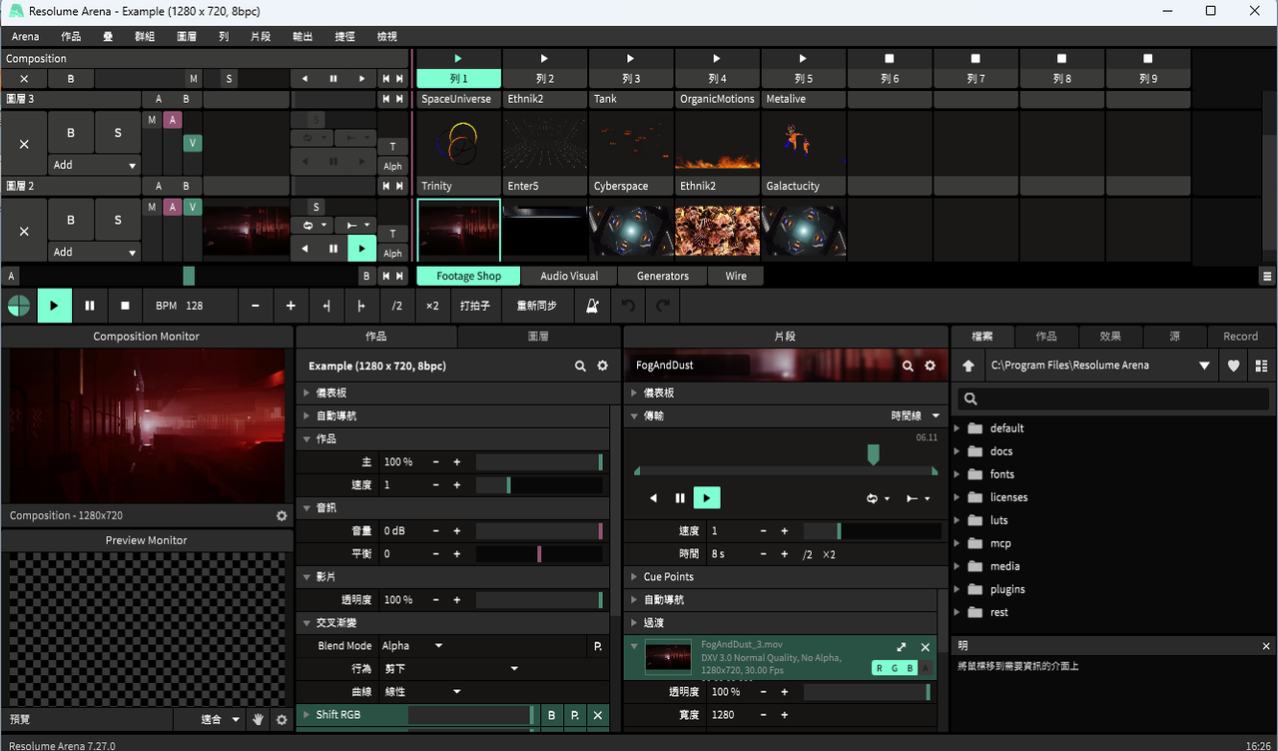Increase clip 寬度 with its plus stepper
The height and width of the screenshot is (751, 1278).
tap(785, 715)
